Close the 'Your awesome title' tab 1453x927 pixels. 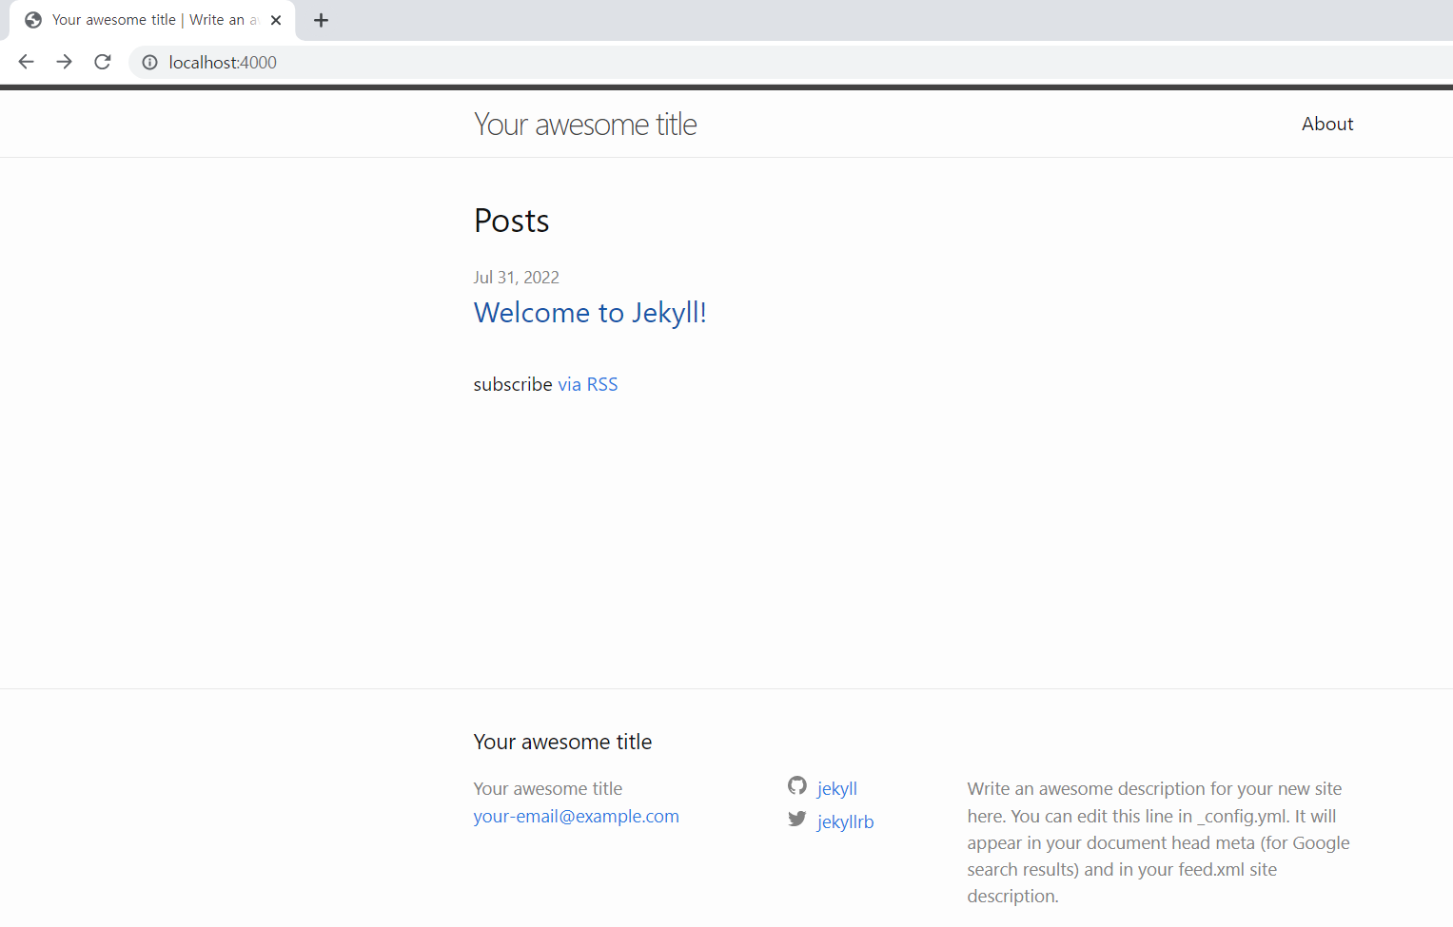click(276, 20)
